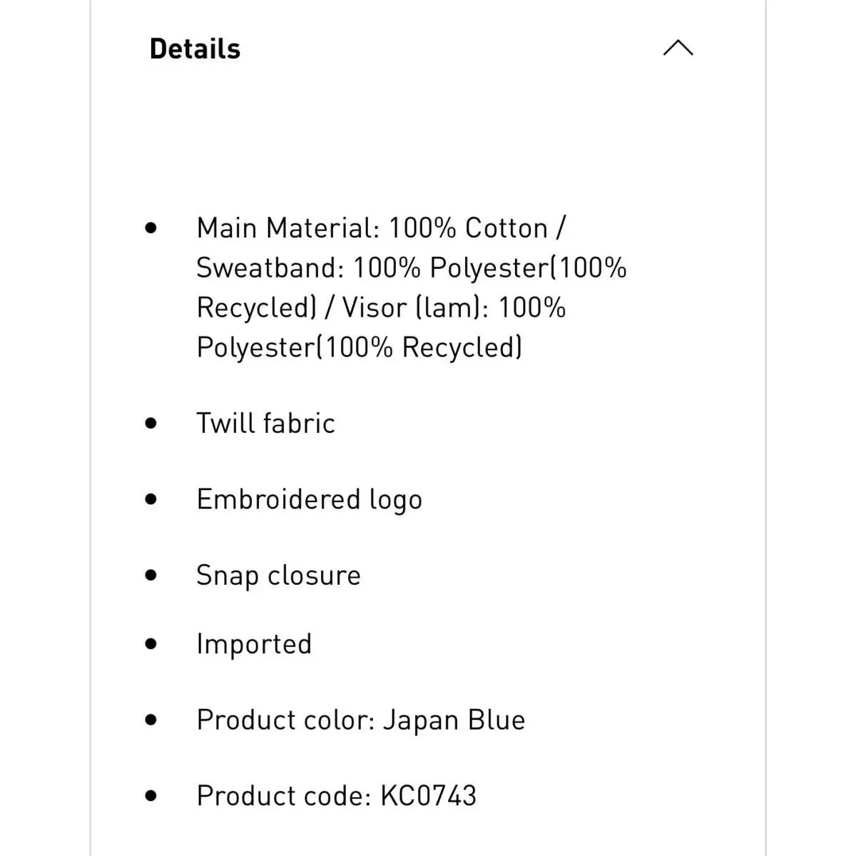Click the bullet beside Main Material

point(151,228)
